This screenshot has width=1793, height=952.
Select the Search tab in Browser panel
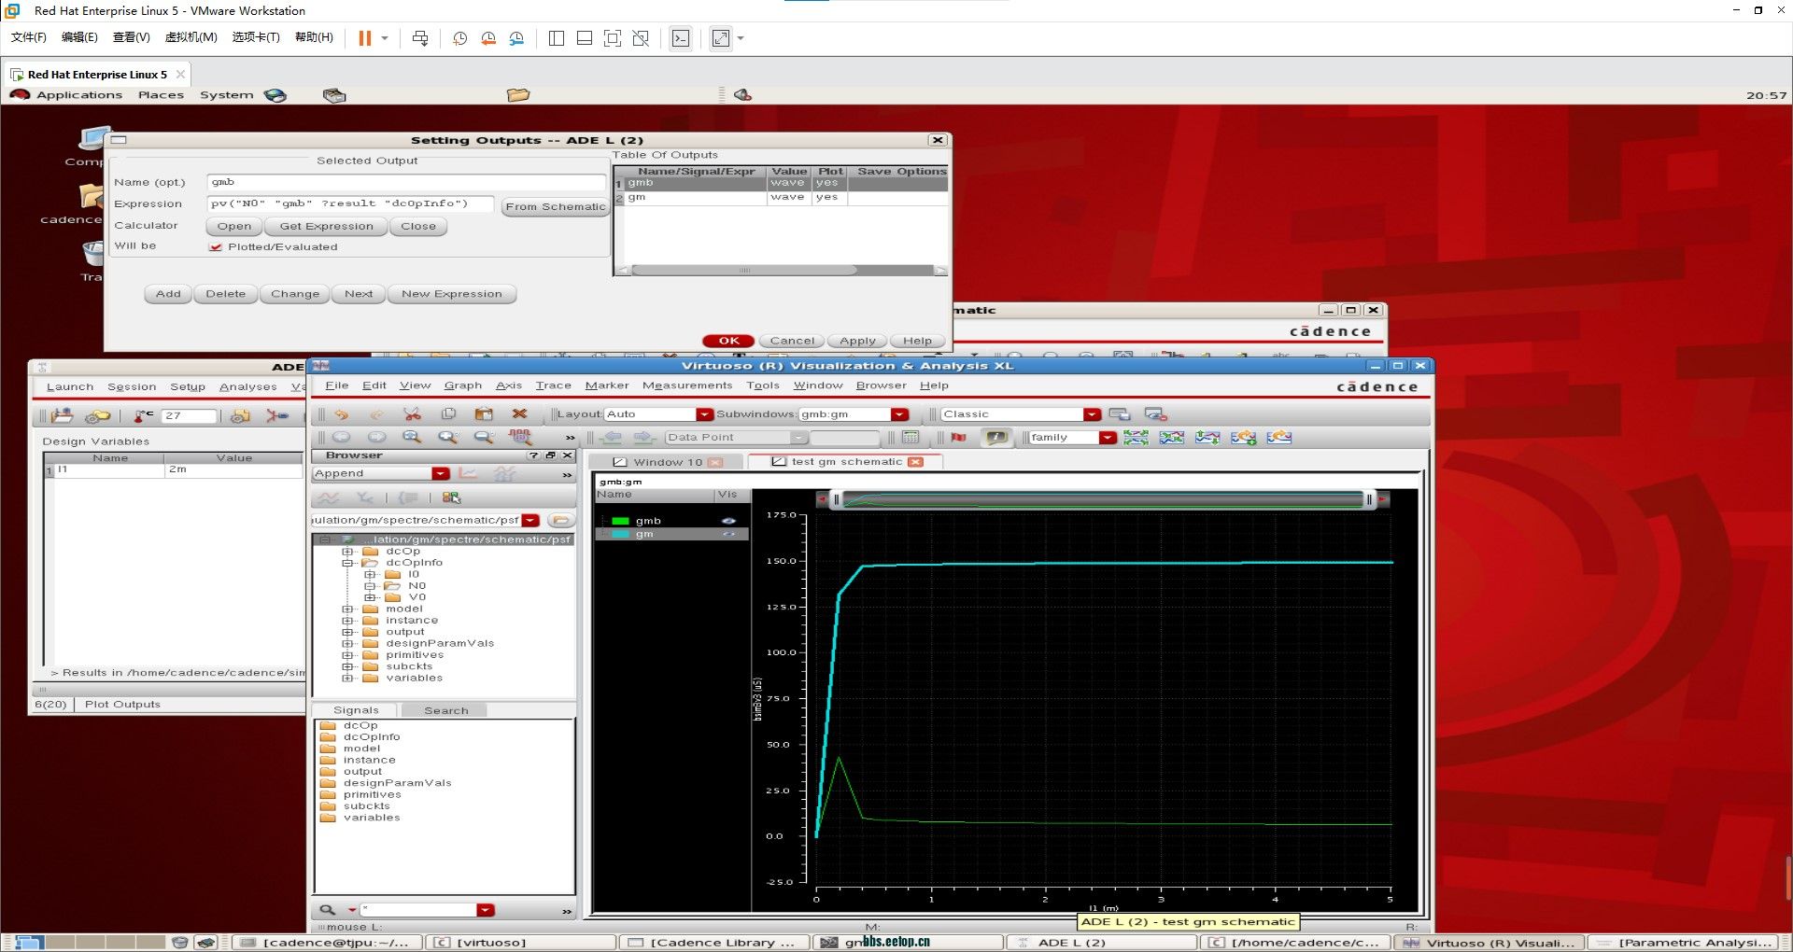tap(445, 710)
